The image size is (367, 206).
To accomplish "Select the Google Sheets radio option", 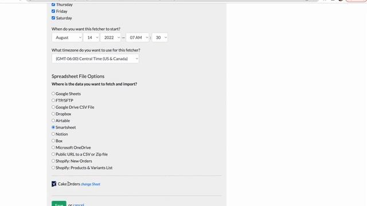I will 53,93.
